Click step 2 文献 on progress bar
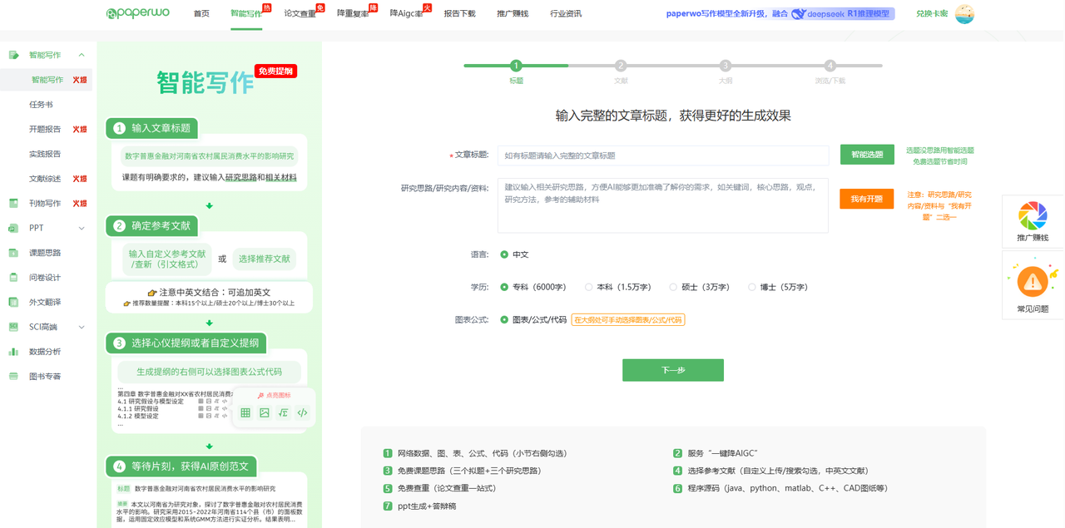1065x528 pixels. coord(621,66)
